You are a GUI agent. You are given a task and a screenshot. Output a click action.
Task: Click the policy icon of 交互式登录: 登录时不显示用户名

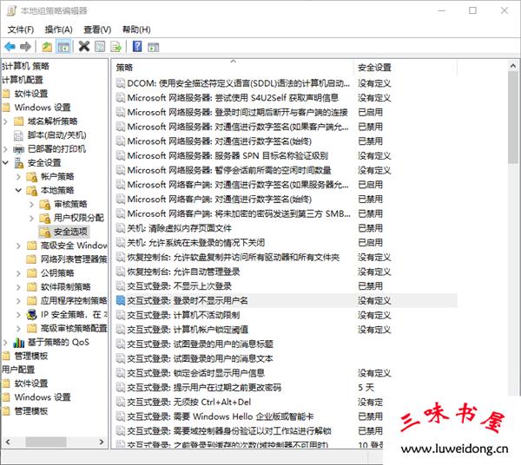[121, 301]
